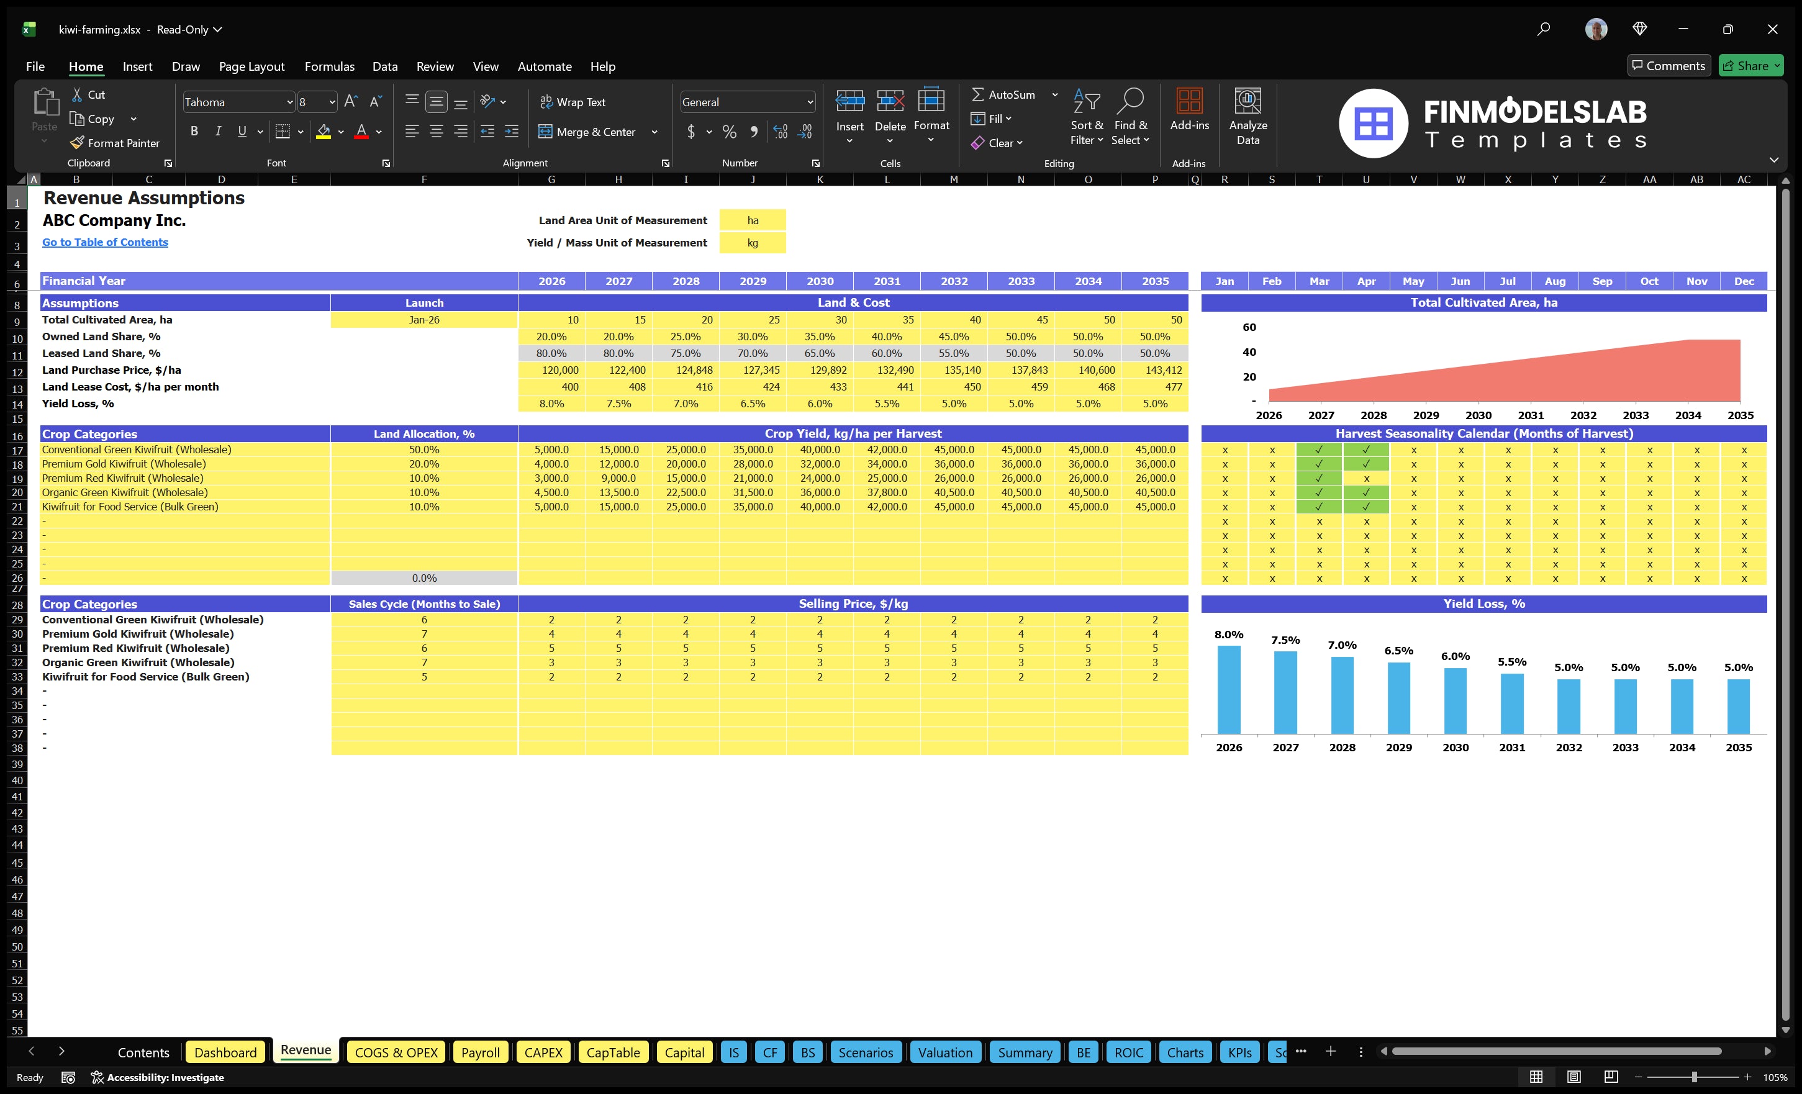The height and width of the screenshot is (1094, 1802).
Task: Toggle underline formatting
Action: coord(242,132)
